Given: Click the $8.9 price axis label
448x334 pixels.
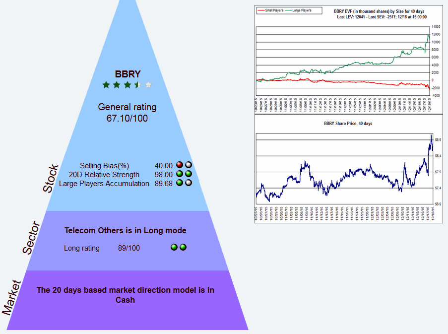Looking at the screenshot, I should pyautogui.click(x=438, y=140).
